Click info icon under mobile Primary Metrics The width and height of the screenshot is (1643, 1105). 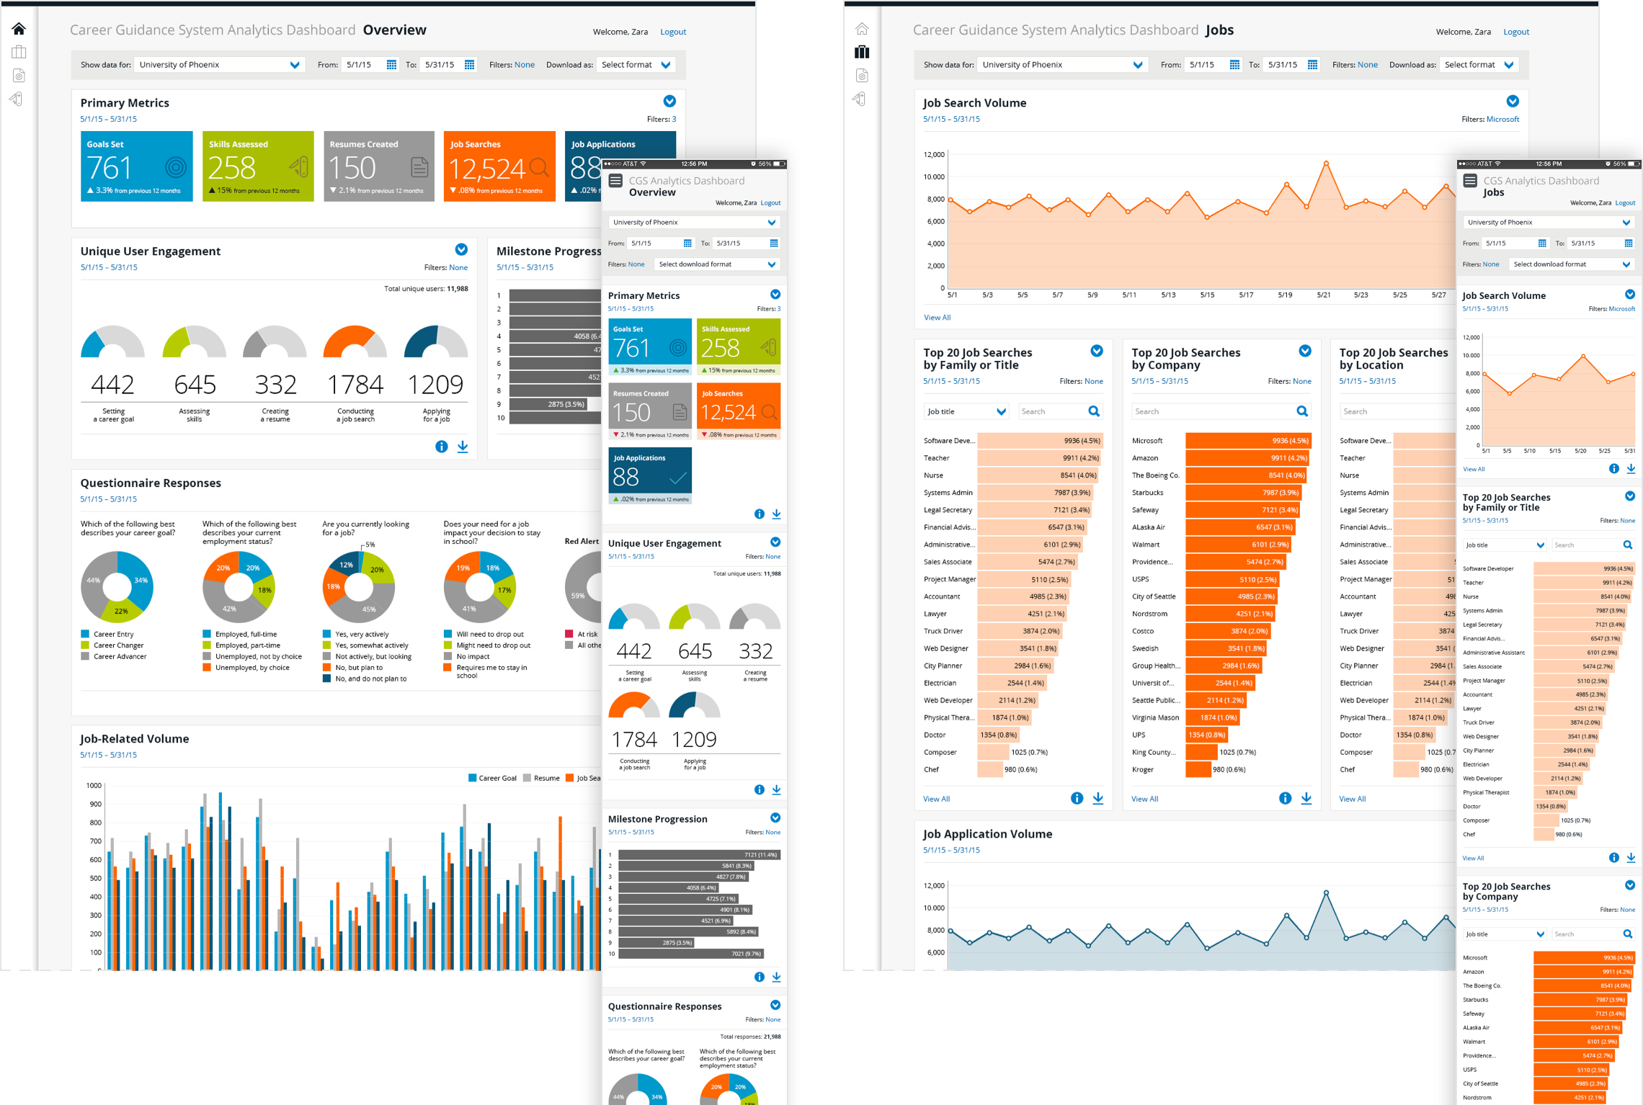pyautogui.click(x=759, y=514)
